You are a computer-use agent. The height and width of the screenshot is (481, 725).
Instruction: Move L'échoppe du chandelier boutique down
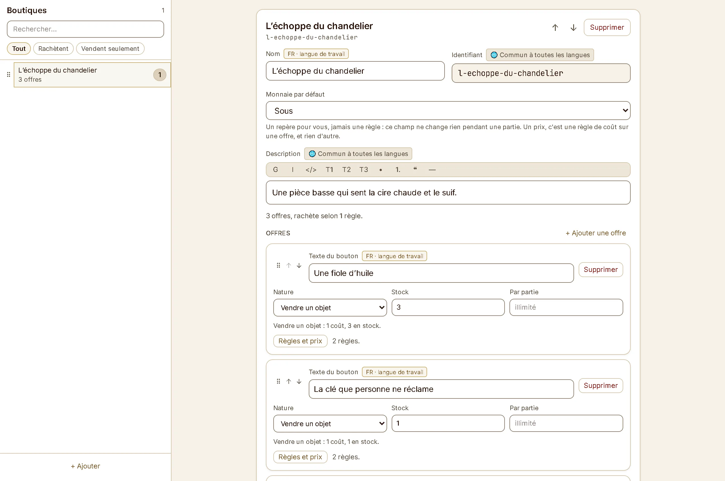click(x=573, y=28)
